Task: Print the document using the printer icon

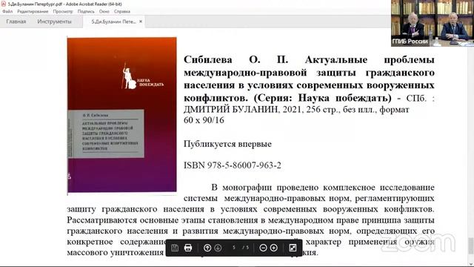Action: 188,248
